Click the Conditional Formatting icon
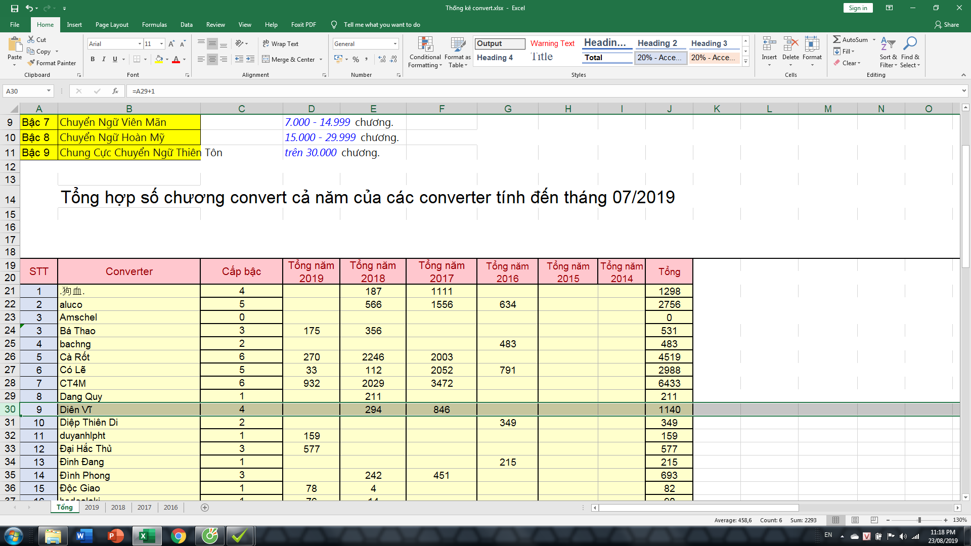This screenshot has height=546, width=971. (x=425, y=44)
